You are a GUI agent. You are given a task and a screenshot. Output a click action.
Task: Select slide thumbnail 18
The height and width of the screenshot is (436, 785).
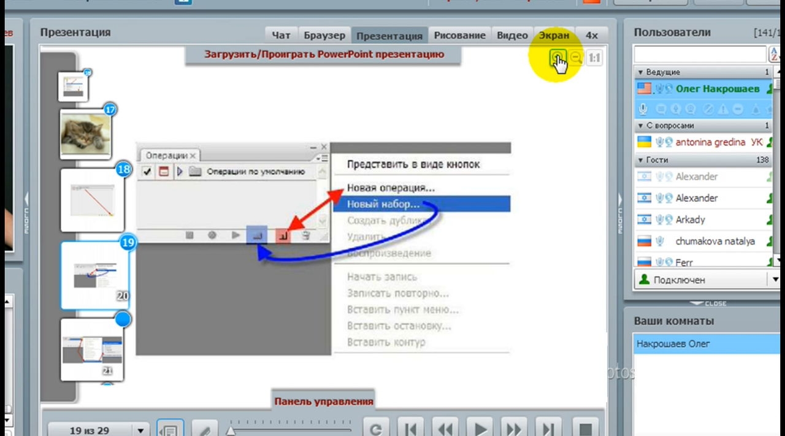pos(93,201)
